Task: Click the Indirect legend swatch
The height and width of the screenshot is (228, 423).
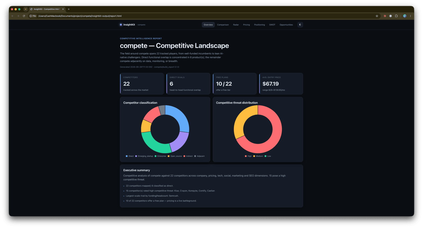Action: [184, 156]
